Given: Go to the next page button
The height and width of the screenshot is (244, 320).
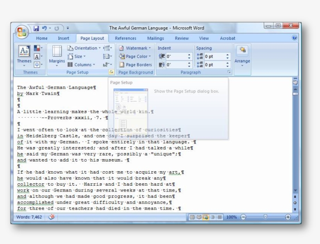Looking at the screenshot, I should 295,209.
